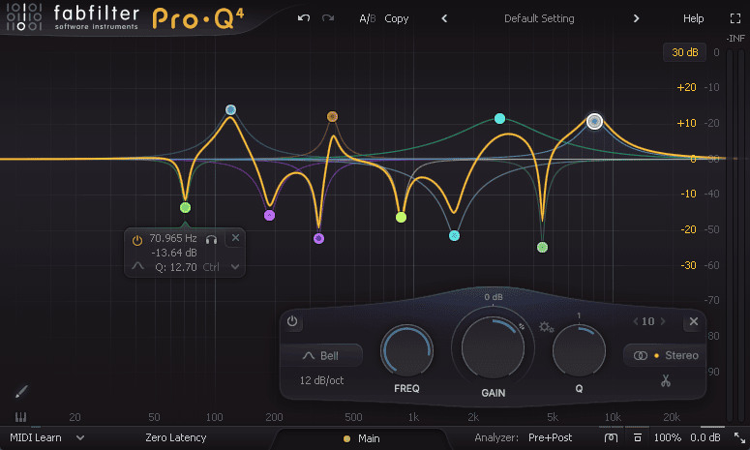Screen dimensions: 750x450
Task: Open the MIDI Learn dropdown arrow
Action: coord(80,437)
